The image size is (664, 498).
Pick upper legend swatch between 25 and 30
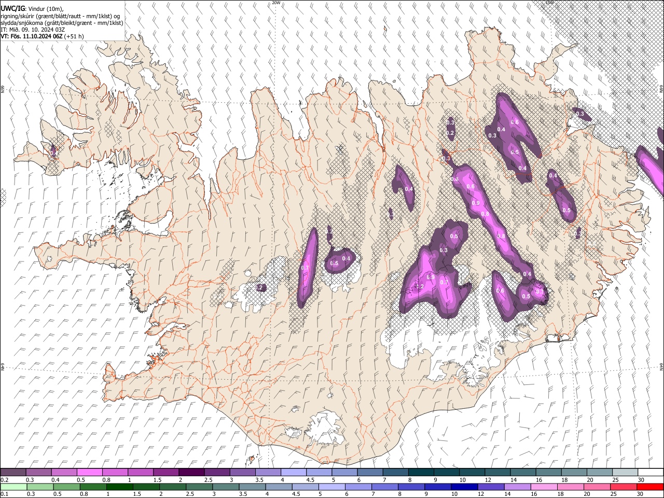pyautogui.click(x=624, y=472)
